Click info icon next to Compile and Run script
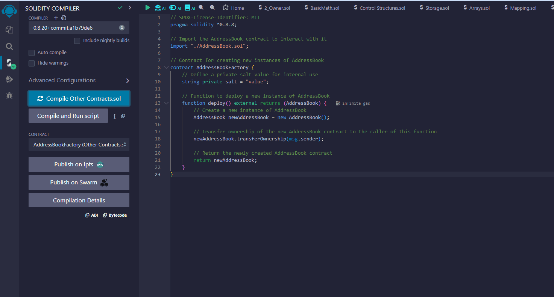This screenshot has height=297, width=554. tap(114, 116)
